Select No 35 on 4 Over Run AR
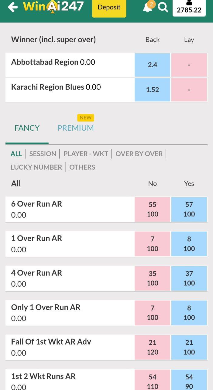This screenshot has width=213, height=390. pyautogui.click(x=152, y=278)
